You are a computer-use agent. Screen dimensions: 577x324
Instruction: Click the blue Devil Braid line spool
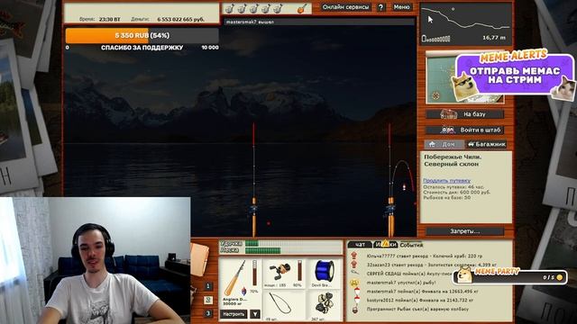[325, 272]
